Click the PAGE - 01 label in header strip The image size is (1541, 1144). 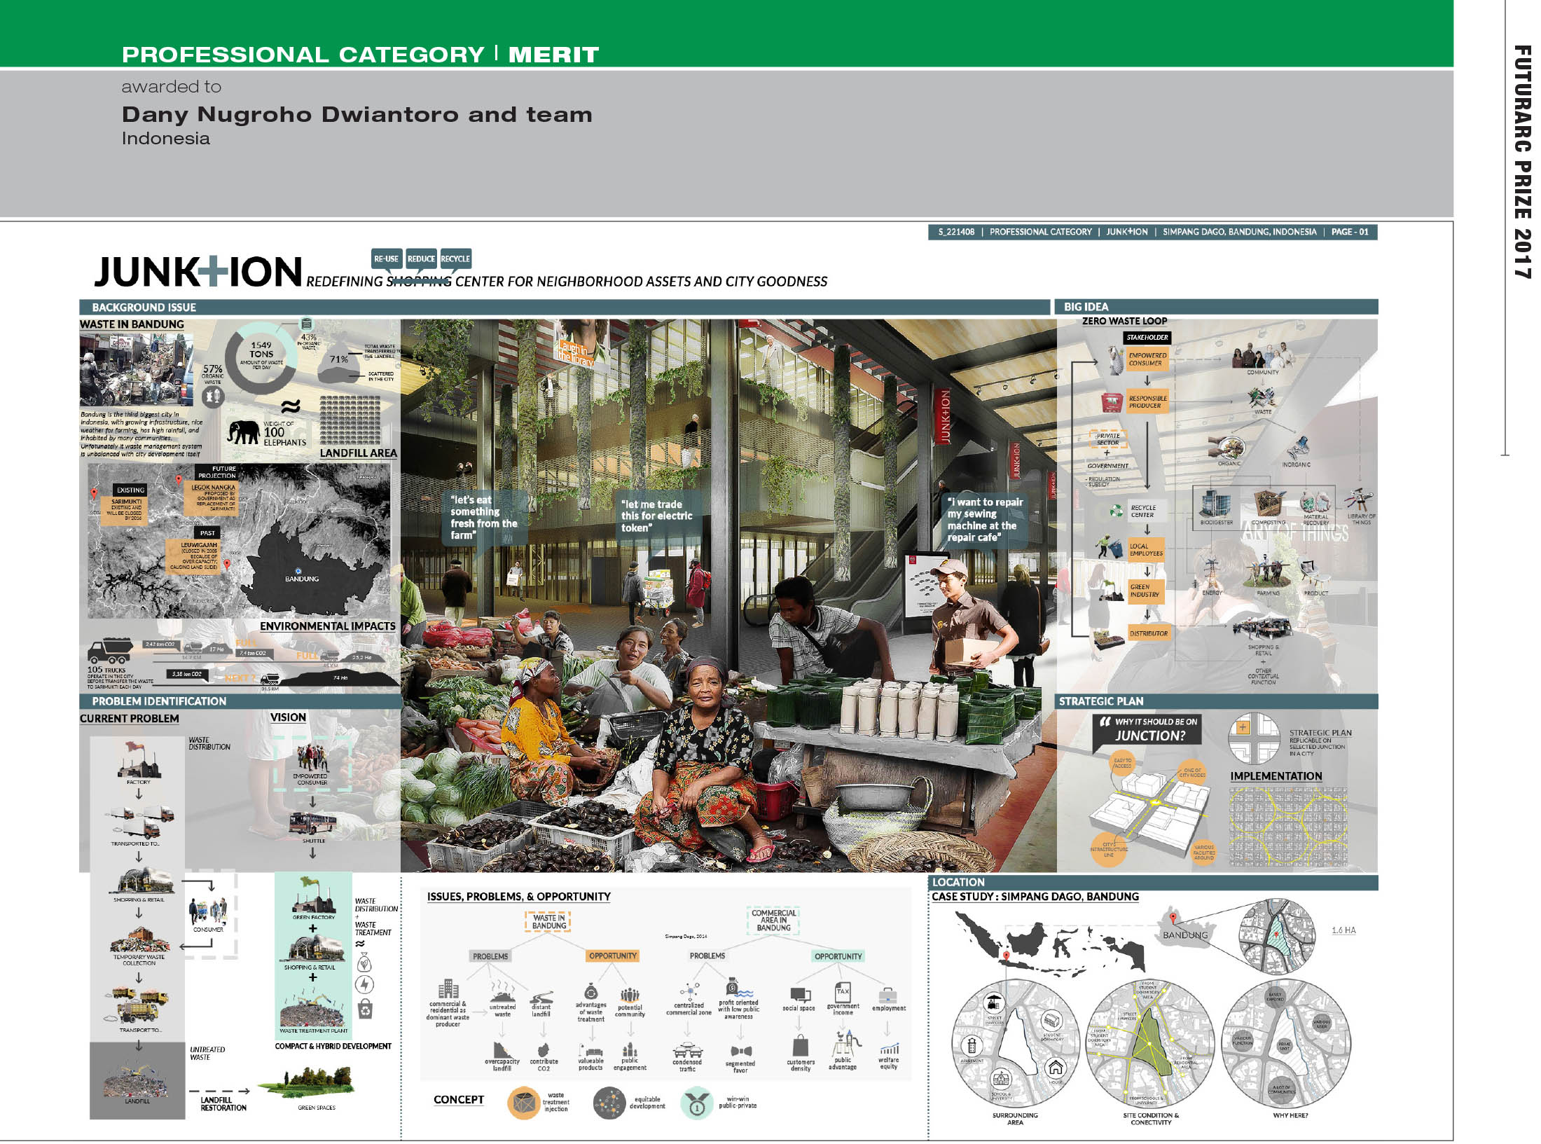1350,232
